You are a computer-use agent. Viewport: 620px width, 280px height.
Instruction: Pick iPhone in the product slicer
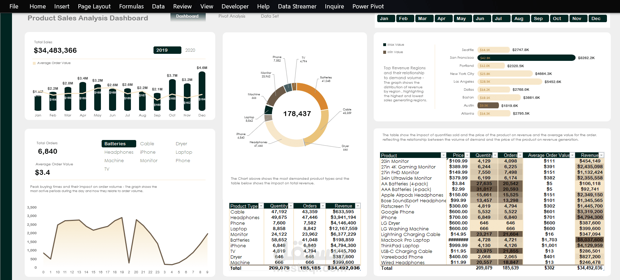[148, 152]
